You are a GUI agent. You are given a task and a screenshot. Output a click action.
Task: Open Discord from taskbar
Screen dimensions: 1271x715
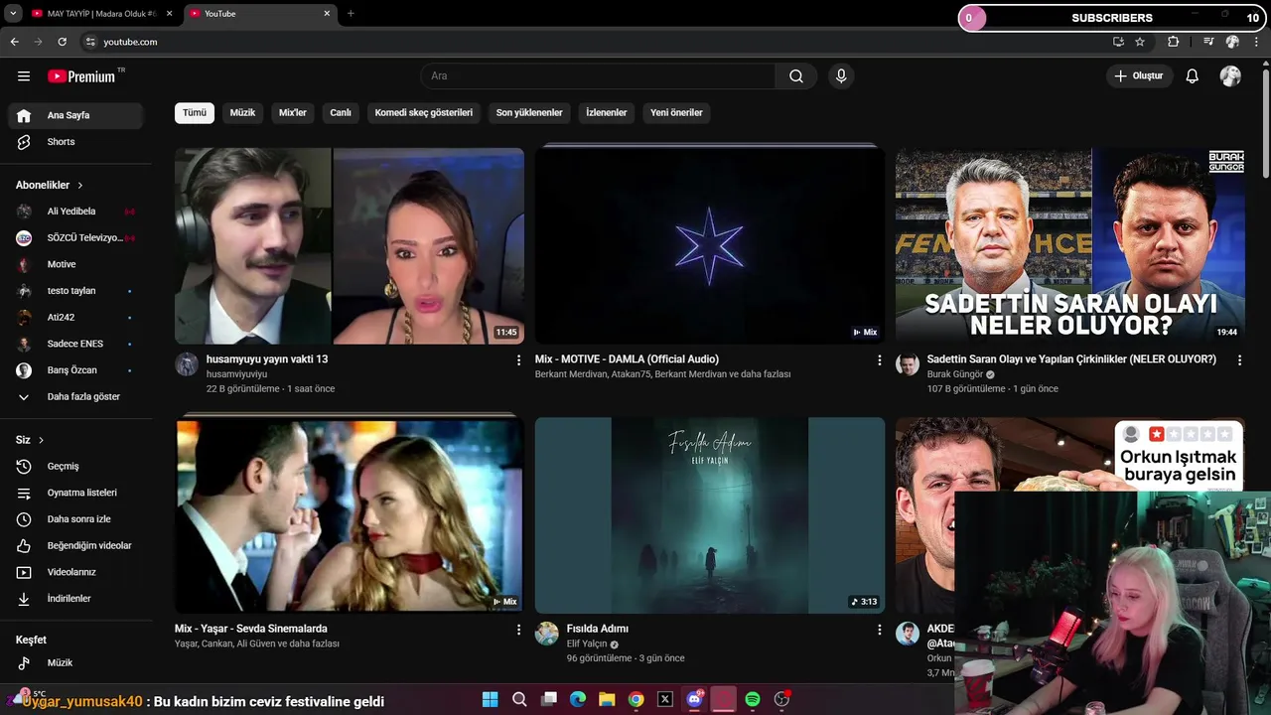694,699
